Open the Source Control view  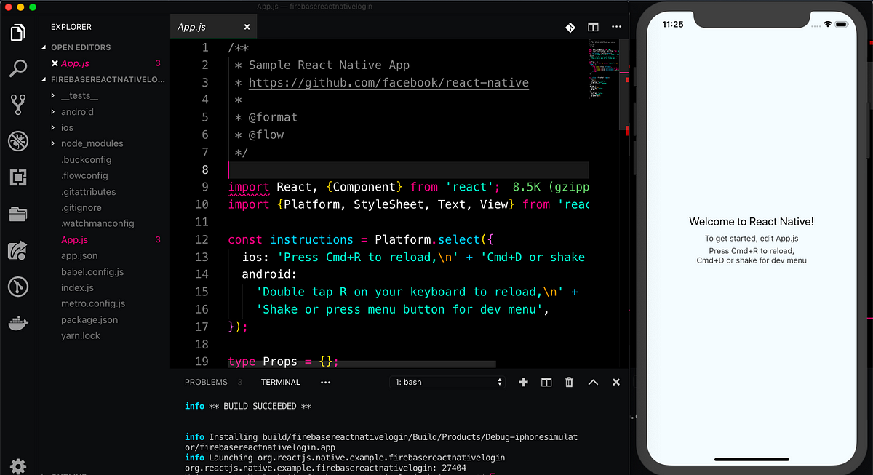coord(18,104)
